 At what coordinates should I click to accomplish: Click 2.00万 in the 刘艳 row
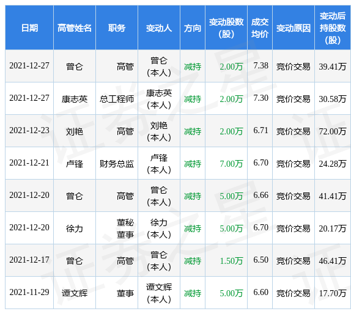[x=231, y=131]
